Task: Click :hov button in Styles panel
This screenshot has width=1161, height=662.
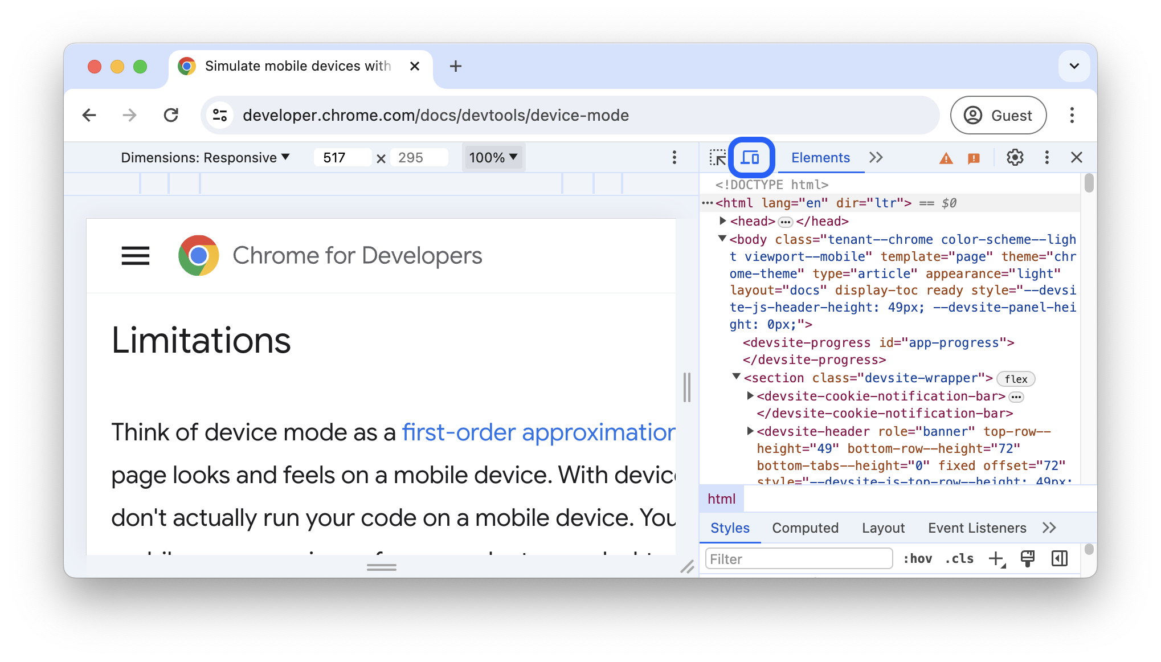Action: click(x=918, y=558)
